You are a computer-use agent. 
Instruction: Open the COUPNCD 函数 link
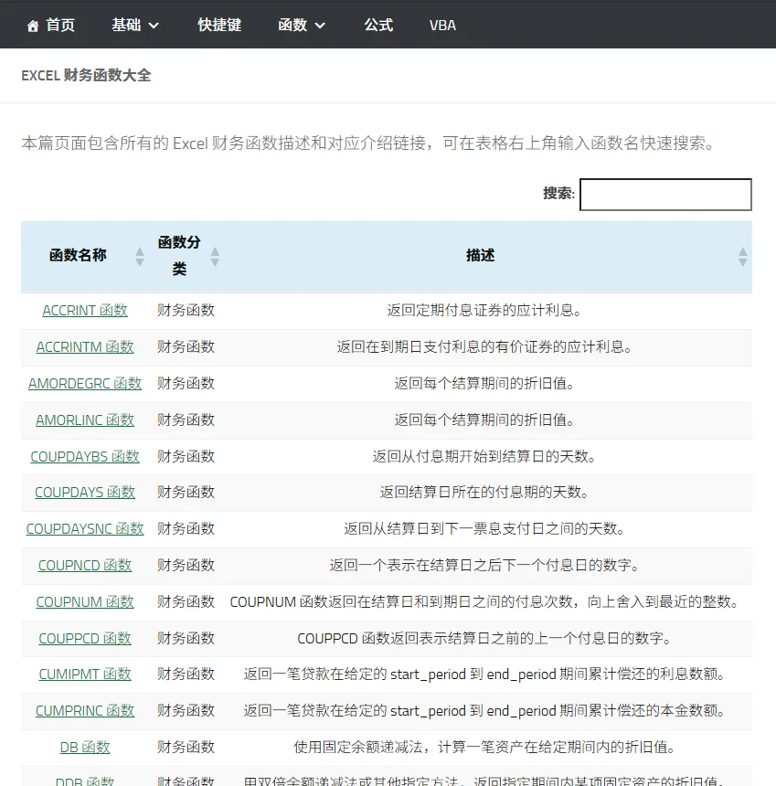[x=85, y=566]
